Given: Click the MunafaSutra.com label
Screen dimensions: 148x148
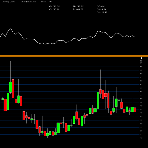Looking at the screenshot, I should click(29, 2).
